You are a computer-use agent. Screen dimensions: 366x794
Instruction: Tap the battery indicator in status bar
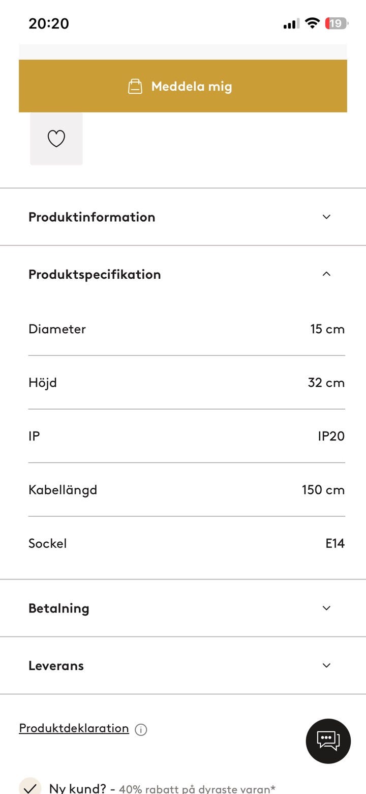point(336,23)
